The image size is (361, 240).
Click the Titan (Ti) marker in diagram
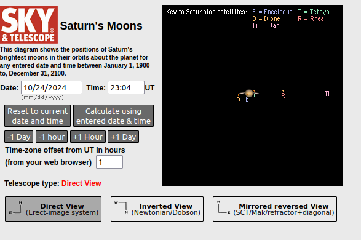pos(327,92)
